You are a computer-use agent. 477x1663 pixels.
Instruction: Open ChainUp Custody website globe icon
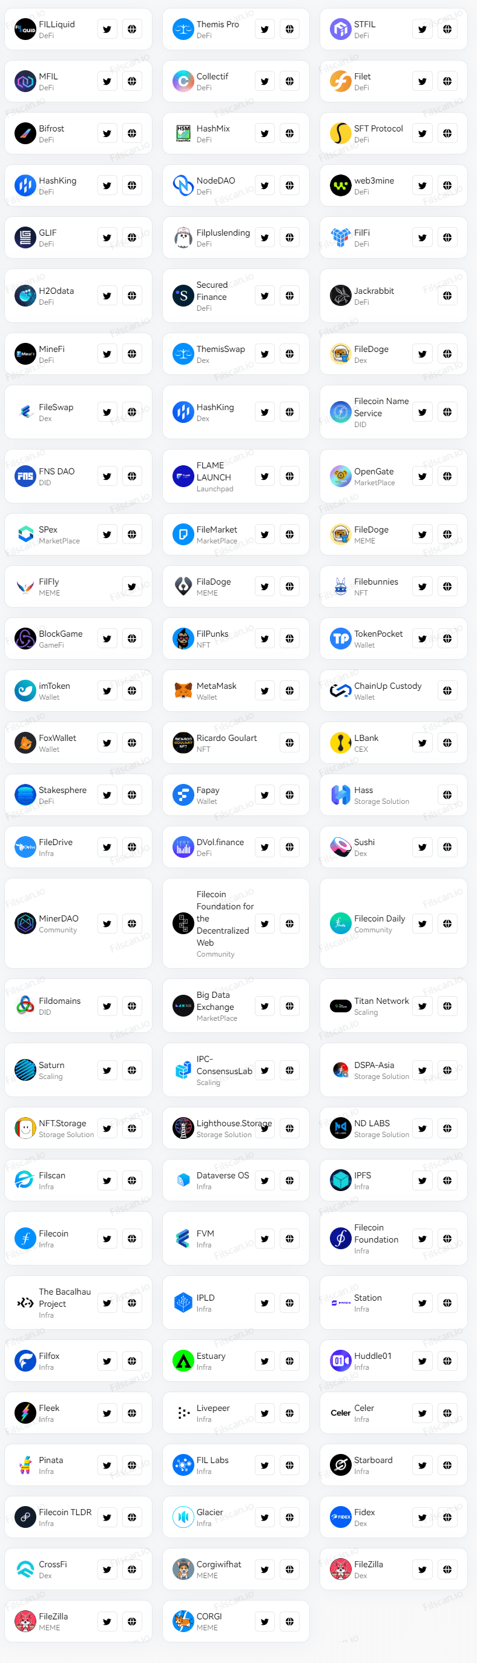(447, 691)
